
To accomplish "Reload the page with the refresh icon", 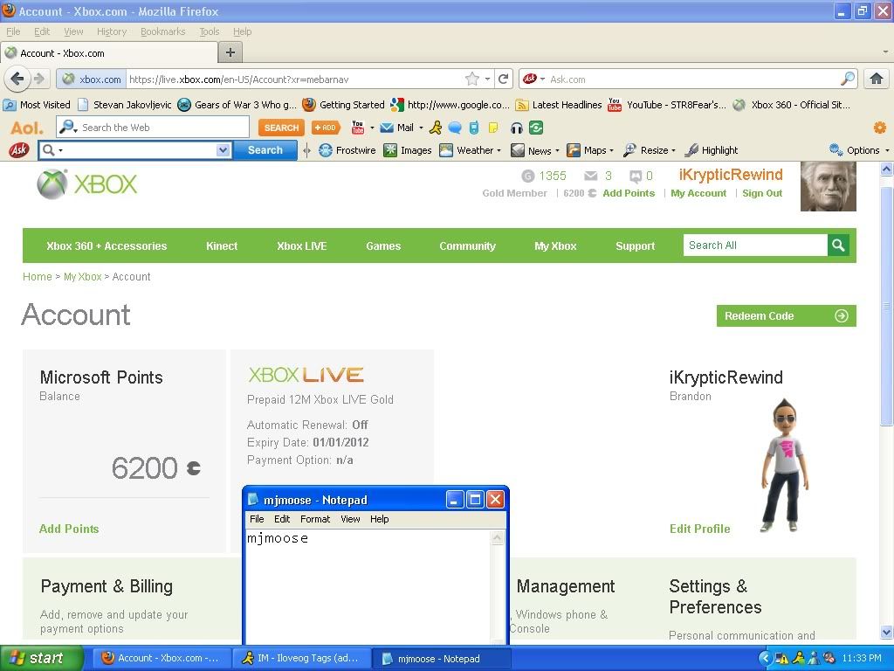I will click(503, 79).
